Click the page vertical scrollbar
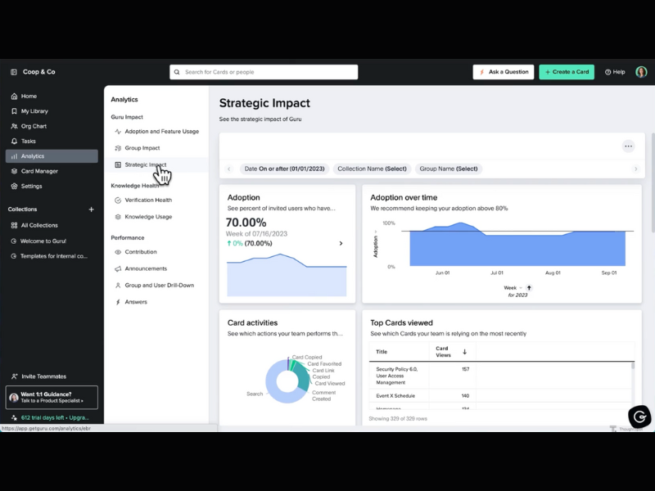Viewport: 655px width, 491px height. [x=653, y=183]
